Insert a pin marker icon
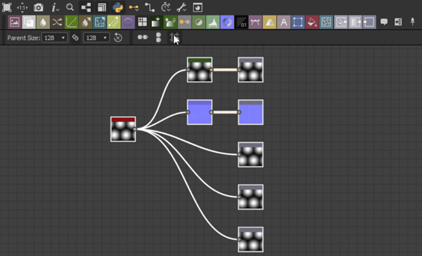Image resolution: width=422 pixels, height=256 pixels. point(412,22)
